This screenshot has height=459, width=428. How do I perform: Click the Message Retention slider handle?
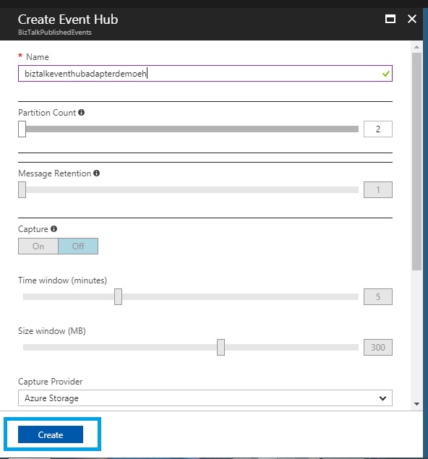click(22, 189)
